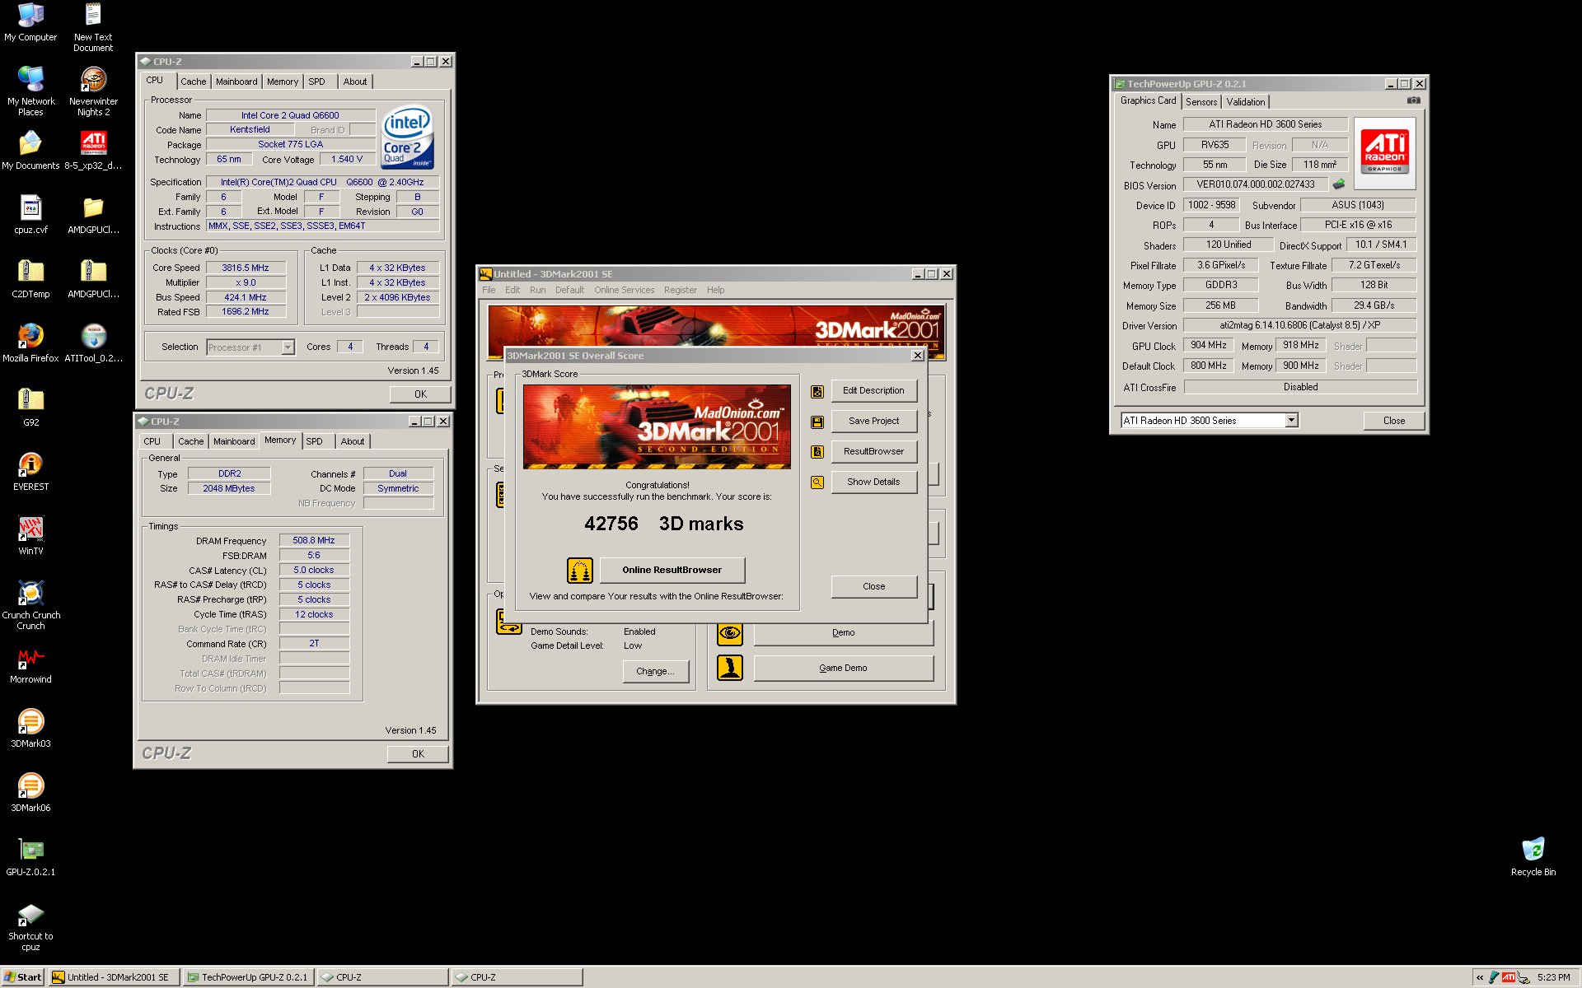Launch EVEREST desktop shortcut
Viewport: 1582px width, 988px height.
tap(30, 471)
